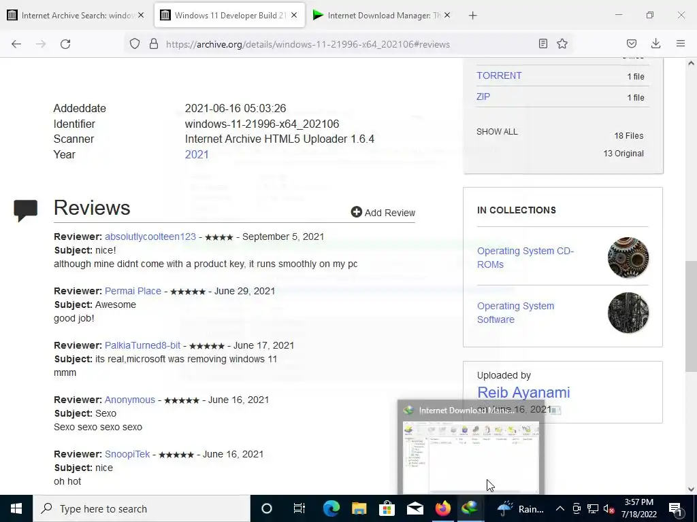
Task: Click Internet Download Manager taskbar icon
Action: point(470,508)
